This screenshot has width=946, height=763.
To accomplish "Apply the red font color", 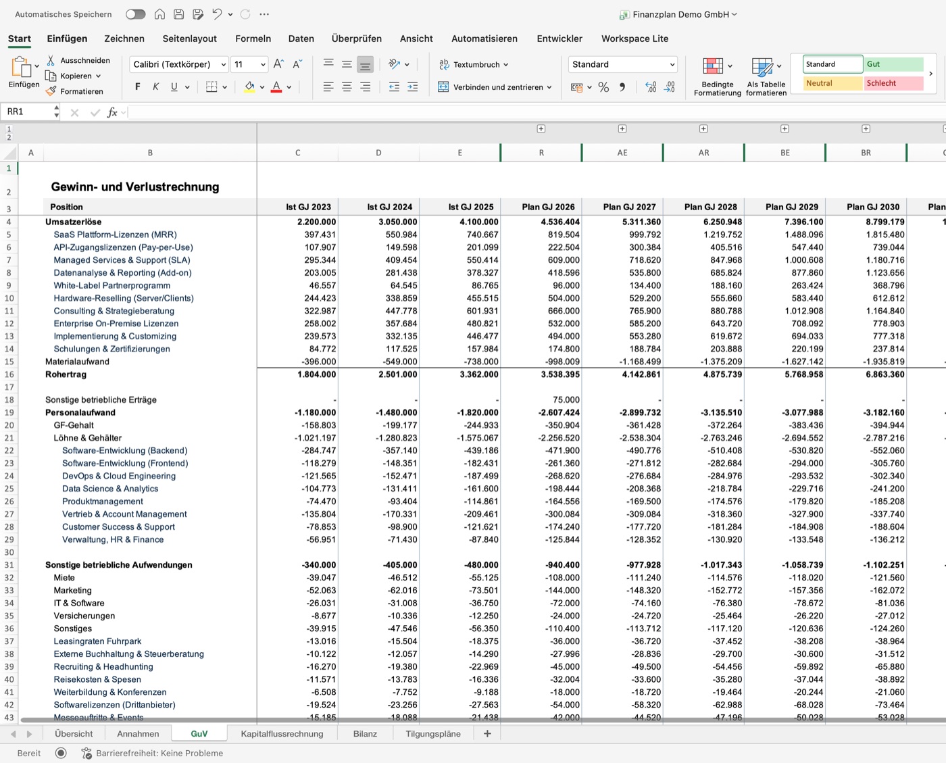I will click(x=276, y=87).
